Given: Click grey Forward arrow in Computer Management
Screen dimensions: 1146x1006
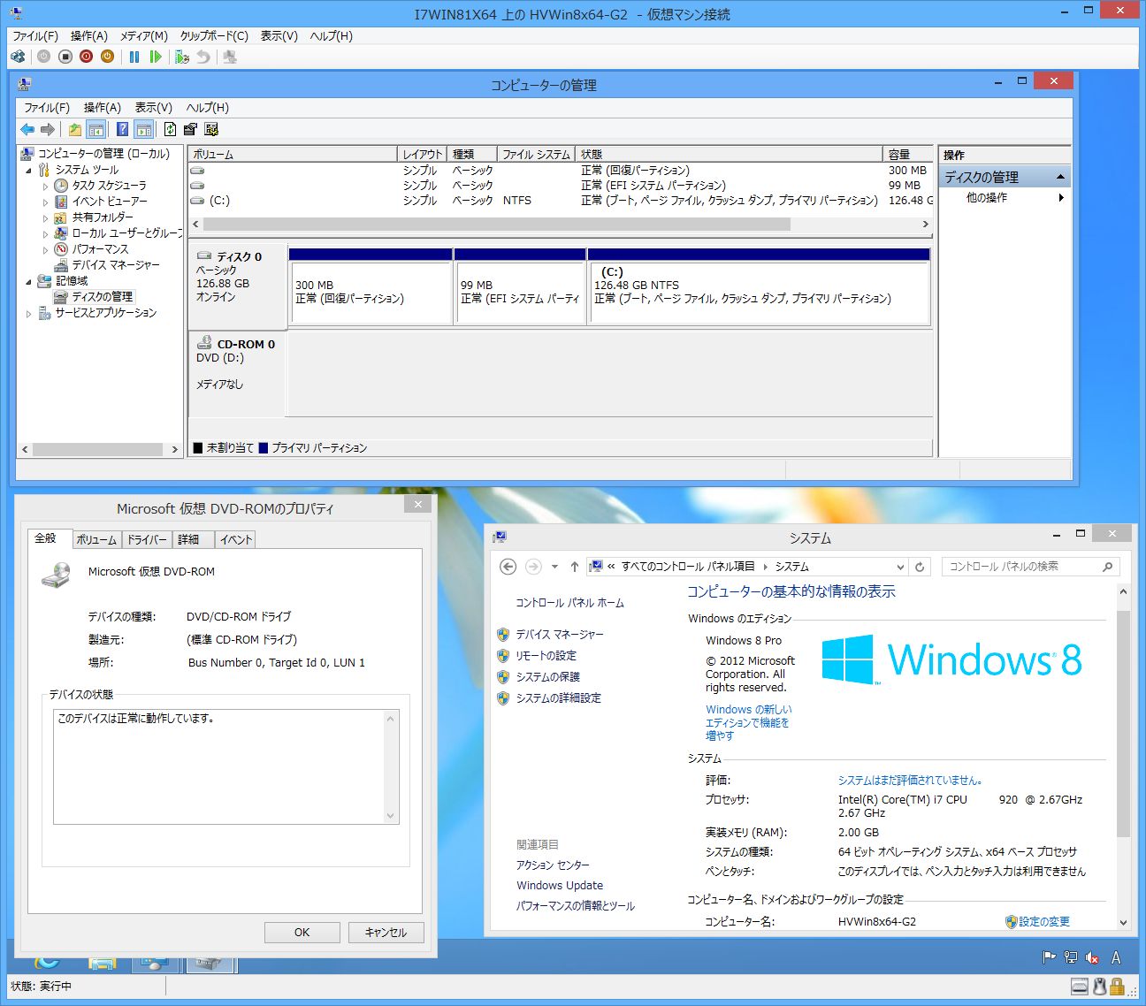Looking at the screenshot, I should click(48, 129).
